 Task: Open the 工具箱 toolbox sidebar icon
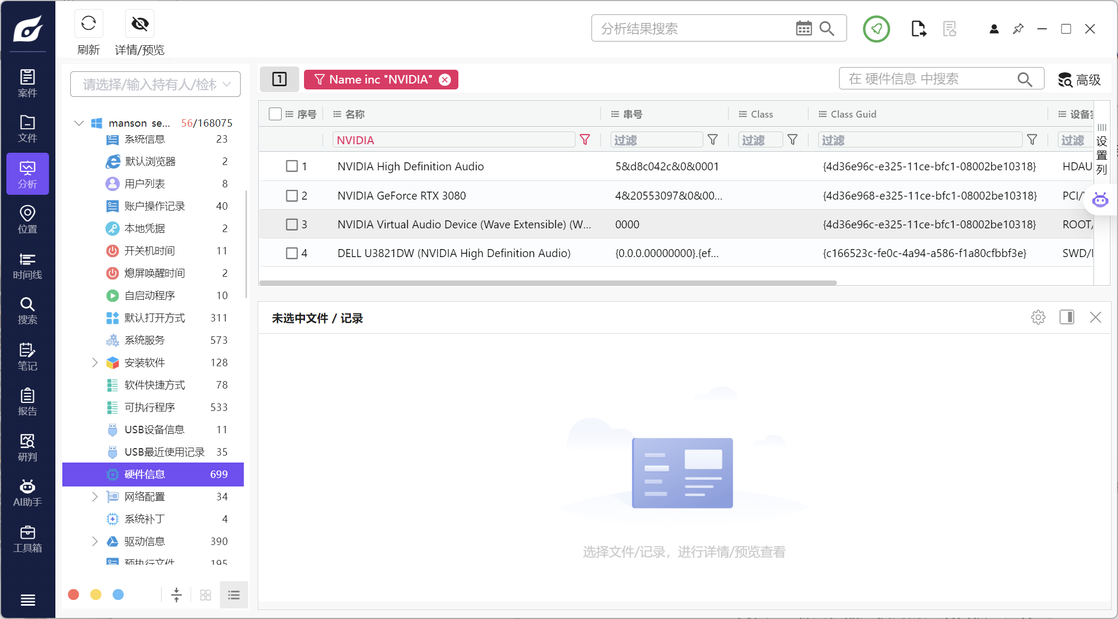coord(27,539)
